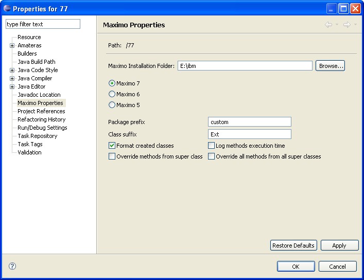Open the back history dropdown arrow
This screenshot has width=364, height=280.
[x=337, y=25]
